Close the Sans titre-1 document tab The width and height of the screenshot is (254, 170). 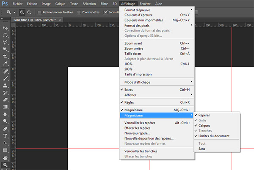(60, 20)
